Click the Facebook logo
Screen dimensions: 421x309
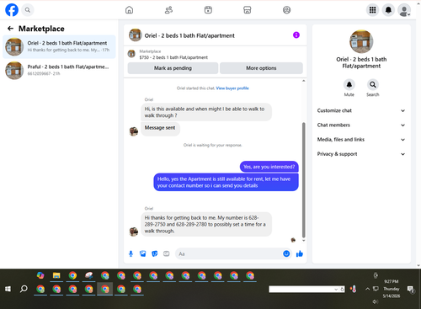click(12, 10)
